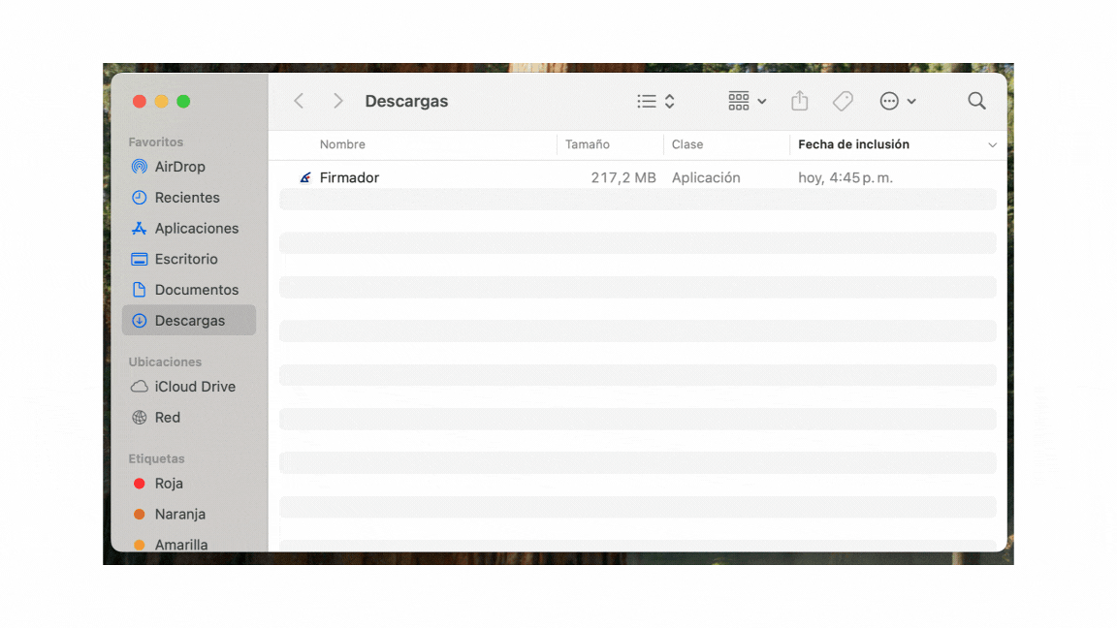This screenshot has width=1117, height=628.
Task: Open AirDrop in the sidebar
Action: coord(179,167)
